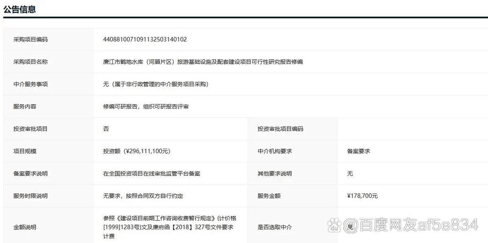Click the 备案要求 value cell
Viewport: 488px width, 243px height.
[358, 151]
